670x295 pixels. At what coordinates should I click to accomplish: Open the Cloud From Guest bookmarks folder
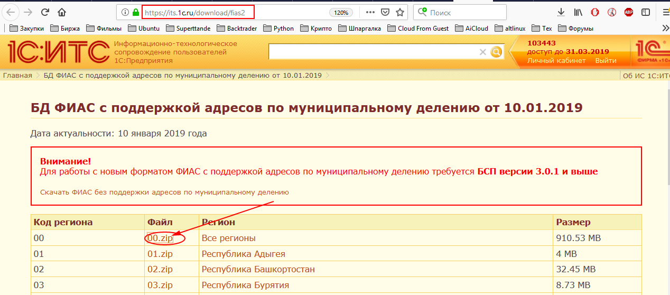418,29
